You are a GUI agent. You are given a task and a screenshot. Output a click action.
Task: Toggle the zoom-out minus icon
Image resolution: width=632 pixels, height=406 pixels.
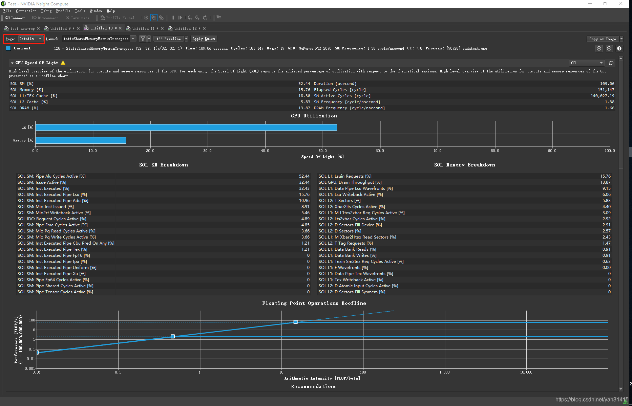click(609, 48)
